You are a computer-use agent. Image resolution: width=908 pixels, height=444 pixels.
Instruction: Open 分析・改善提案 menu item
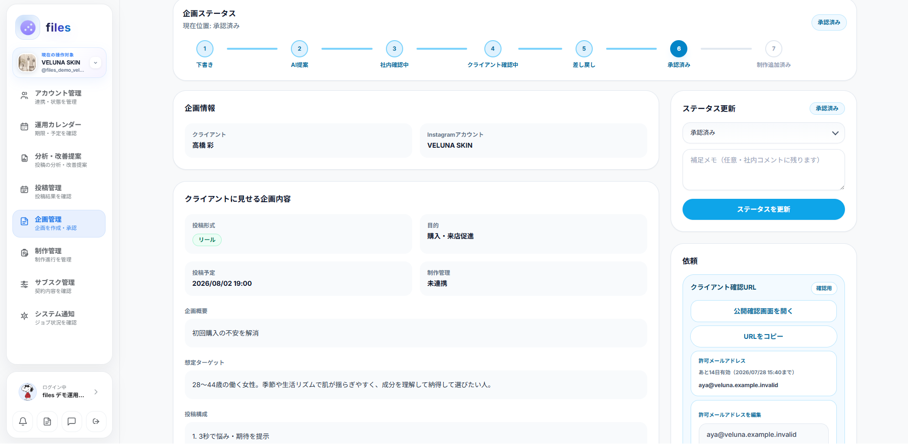point(59,160)
